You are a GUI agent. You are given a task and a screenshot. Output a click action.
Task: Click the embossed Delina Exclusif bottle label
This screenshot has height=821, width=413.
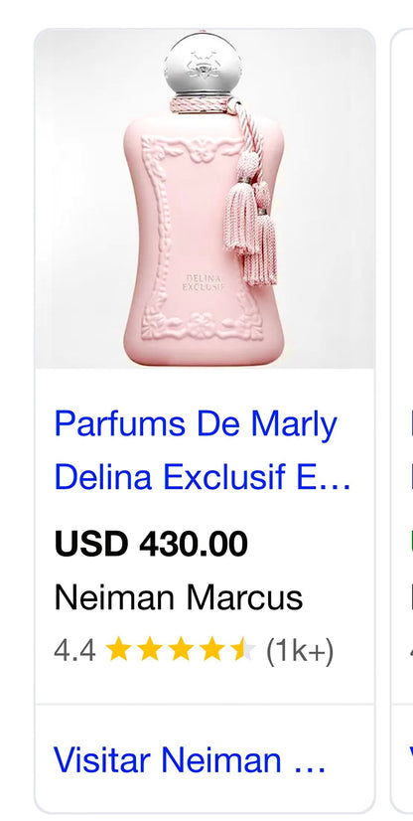[x=204, y=281]
